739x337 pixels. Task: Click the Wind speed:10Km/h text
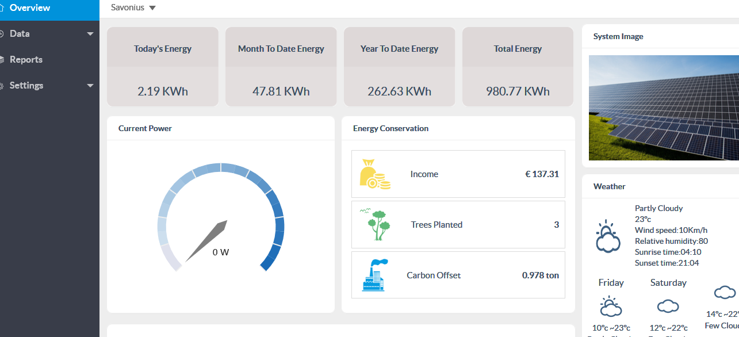pyautogui.click(x=671, y=230)
